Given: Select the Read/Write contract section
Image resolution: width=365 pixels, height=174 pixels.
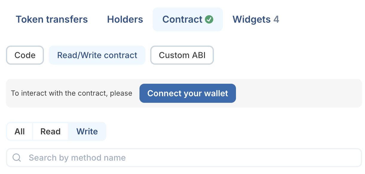Looking at the screenshot, I should (x=97, y=55).
